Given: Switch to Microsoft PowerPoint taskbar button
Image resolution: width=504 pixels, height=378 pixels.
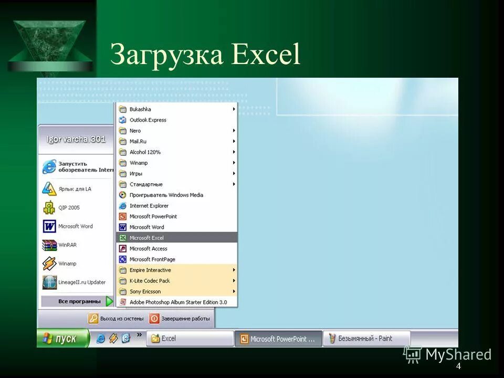Looking at the screenshot, I should click(x=278, y=339).
